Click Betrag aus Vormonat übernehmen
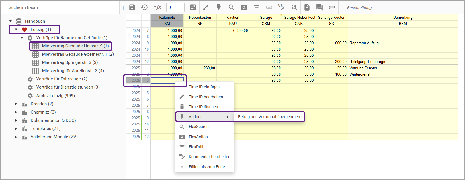 [x=269, y=117]
